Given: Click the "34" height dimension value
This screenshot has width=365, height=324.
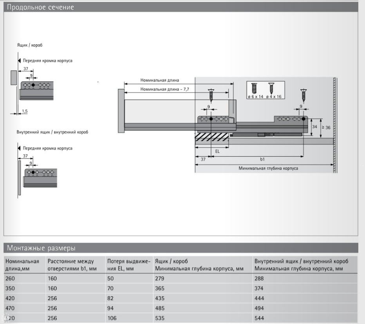Looking at the screenshot, I should (314, 127).
